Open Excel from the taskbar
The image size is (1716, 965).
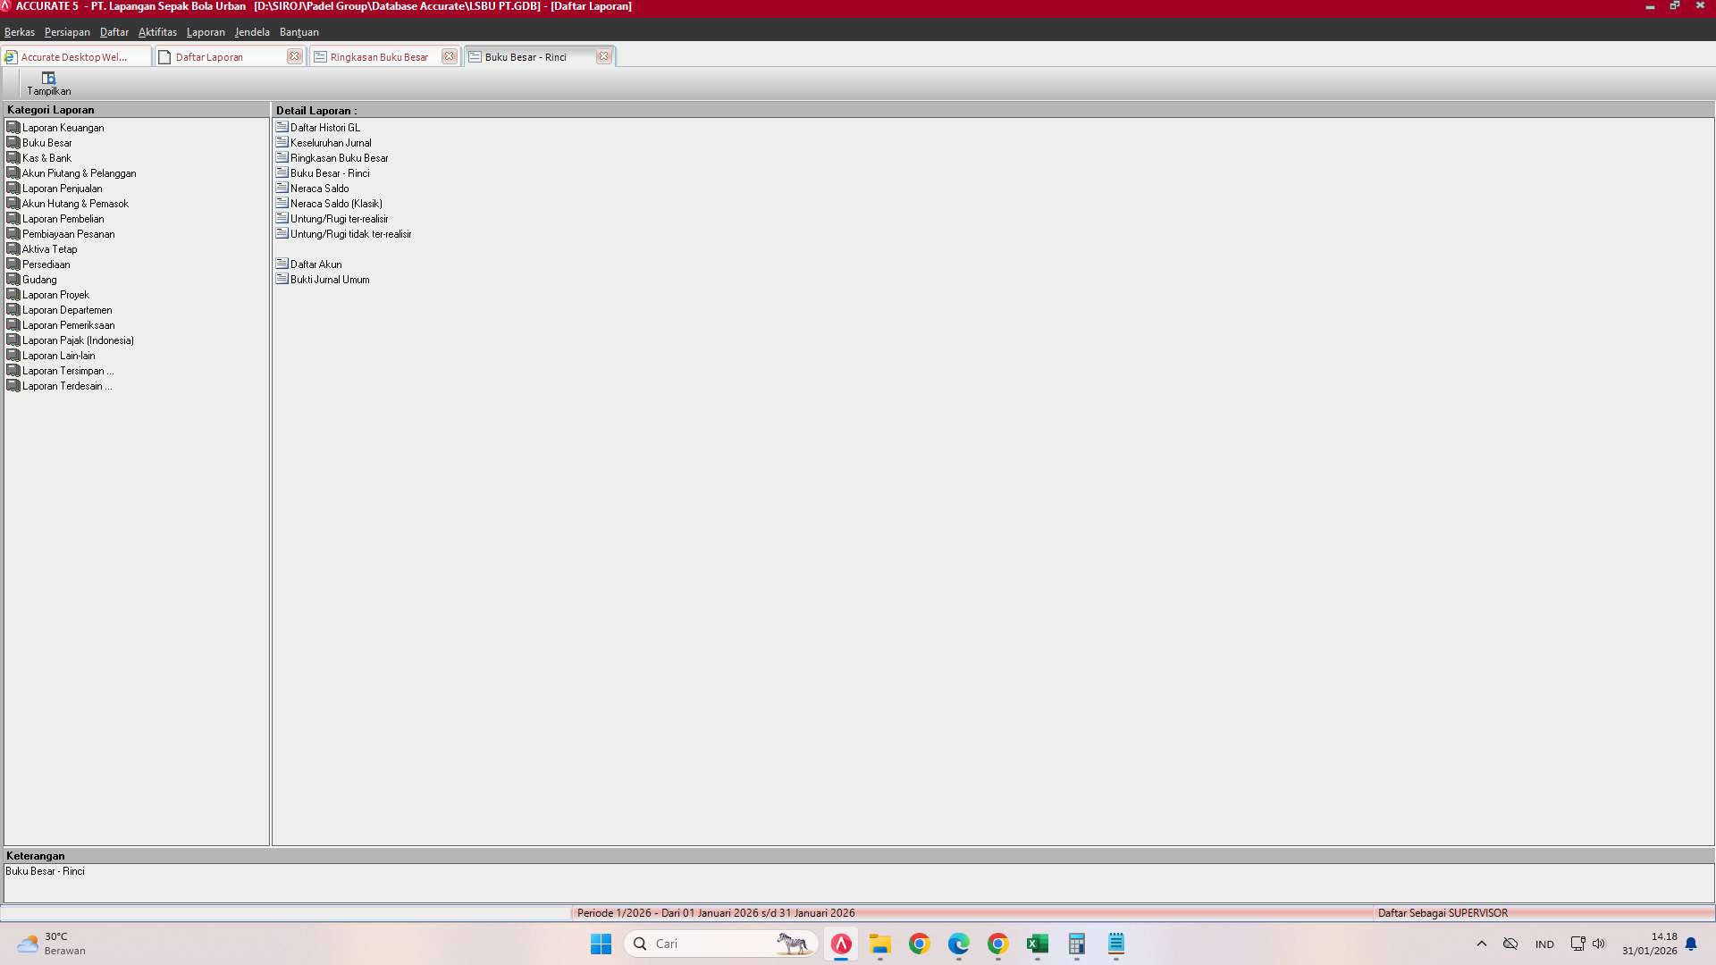click(x=1037, y=944)
